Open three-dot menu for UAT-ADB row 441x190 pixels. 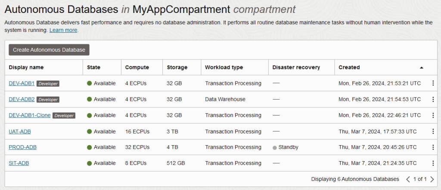pyautogui.click(x=433, y=131)
